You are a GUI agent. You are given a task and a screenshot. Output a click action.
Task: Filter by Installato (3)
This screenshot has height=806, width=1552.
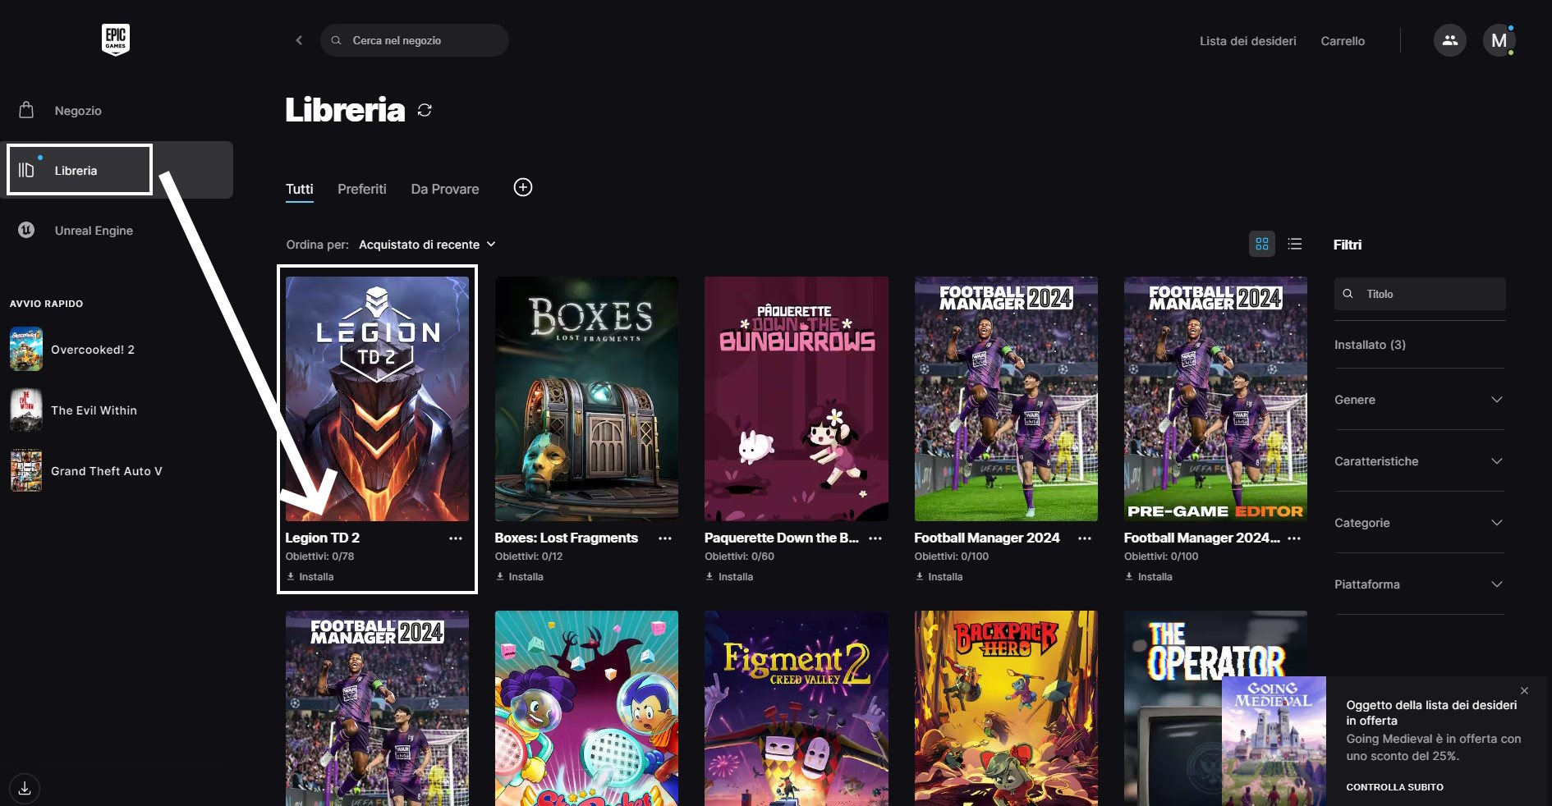point(1370,345)
